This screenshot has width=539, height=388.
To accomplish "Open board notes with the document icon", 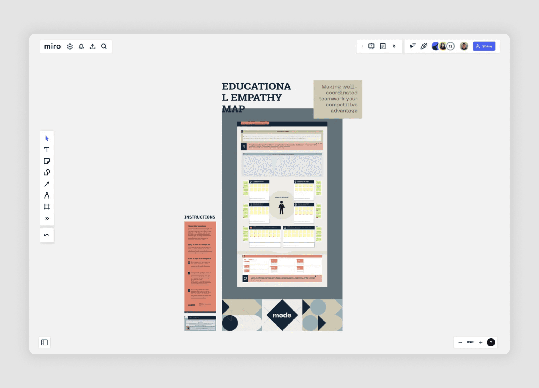I will [x=382, y=46].
